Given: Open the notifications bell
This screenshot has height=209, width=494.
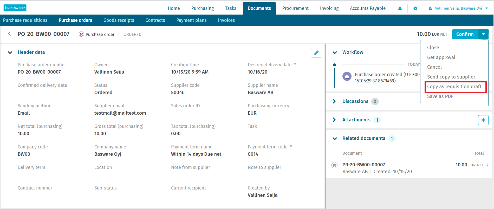Looking at the screenshot, I should point(400,8).
